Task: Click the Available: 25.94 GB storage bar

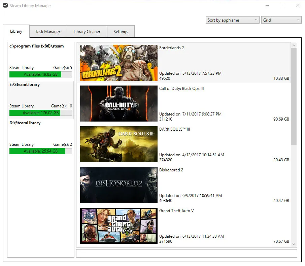Action: tap(41, 151)
